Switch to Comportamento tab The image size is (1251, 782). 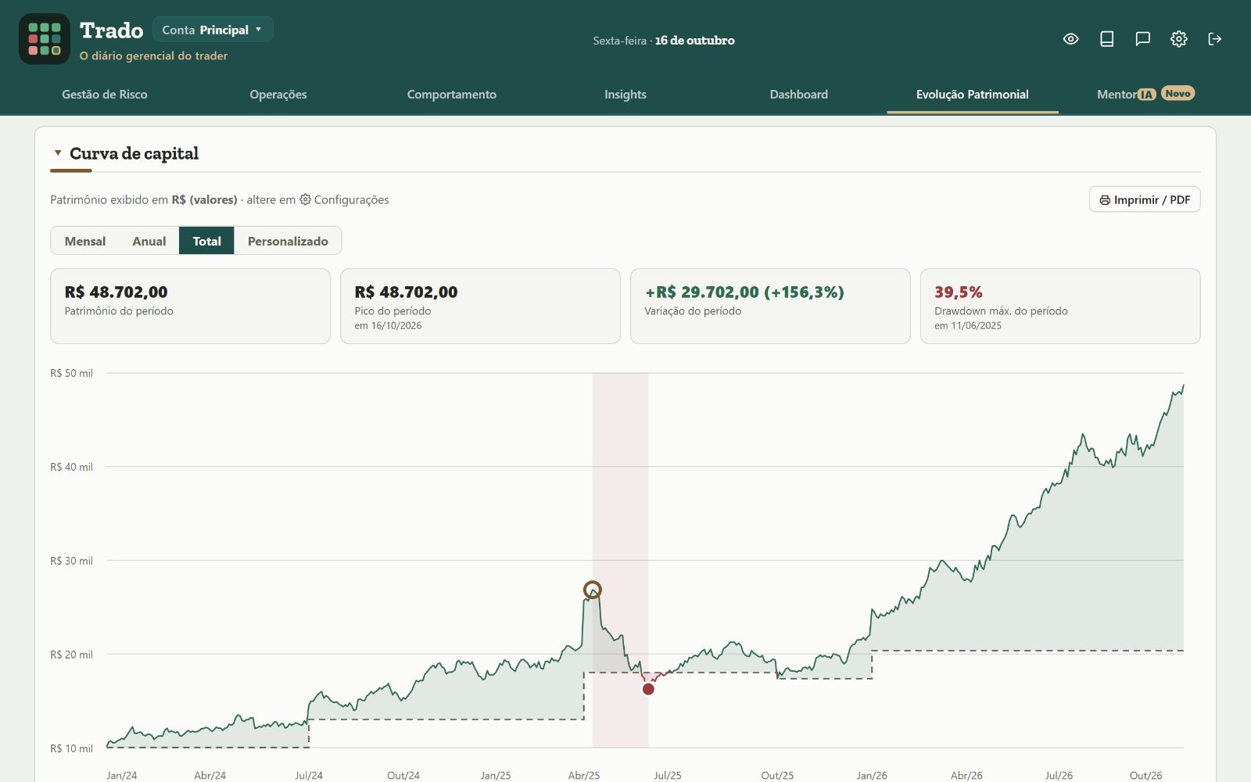(x=452, y=95)
